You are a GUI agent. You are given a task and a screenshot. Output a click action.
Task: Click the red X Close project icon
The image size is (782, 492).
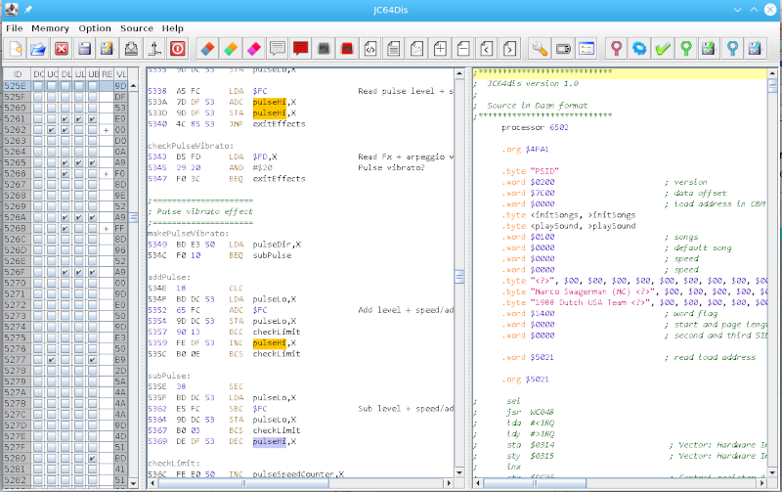[62, 48]
